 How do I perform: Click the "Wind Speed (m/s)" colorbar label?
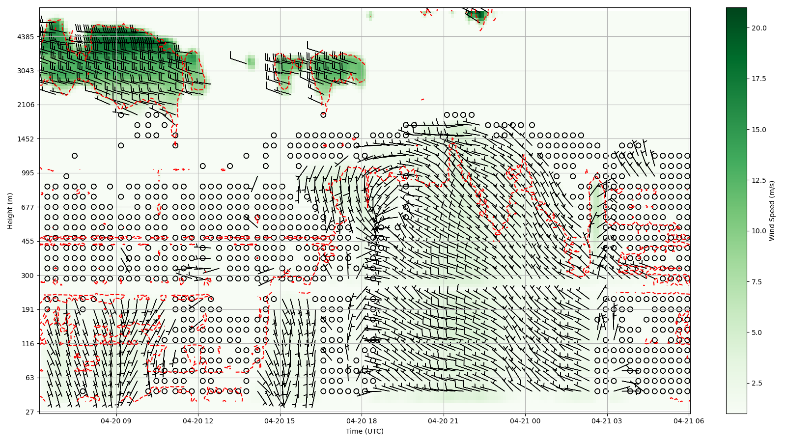[x=772, y=211]
